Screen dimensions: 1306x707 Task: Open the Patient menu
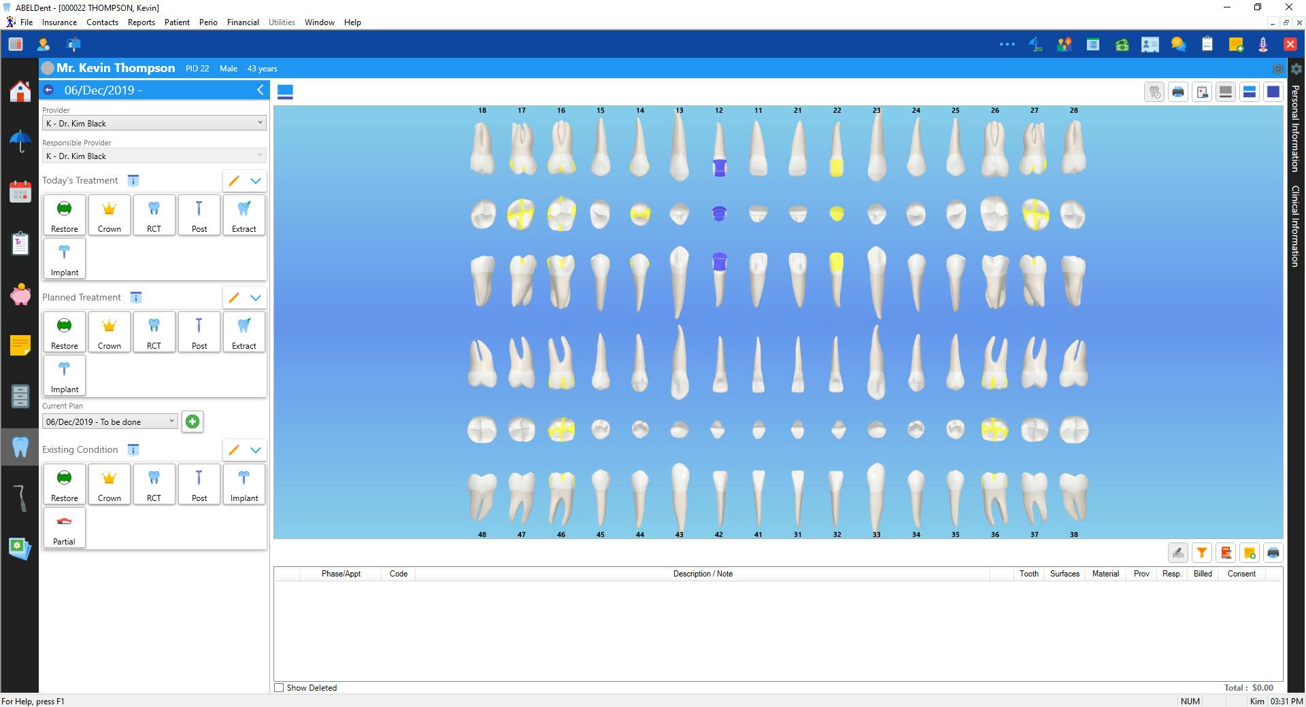[x=176, y=22]
